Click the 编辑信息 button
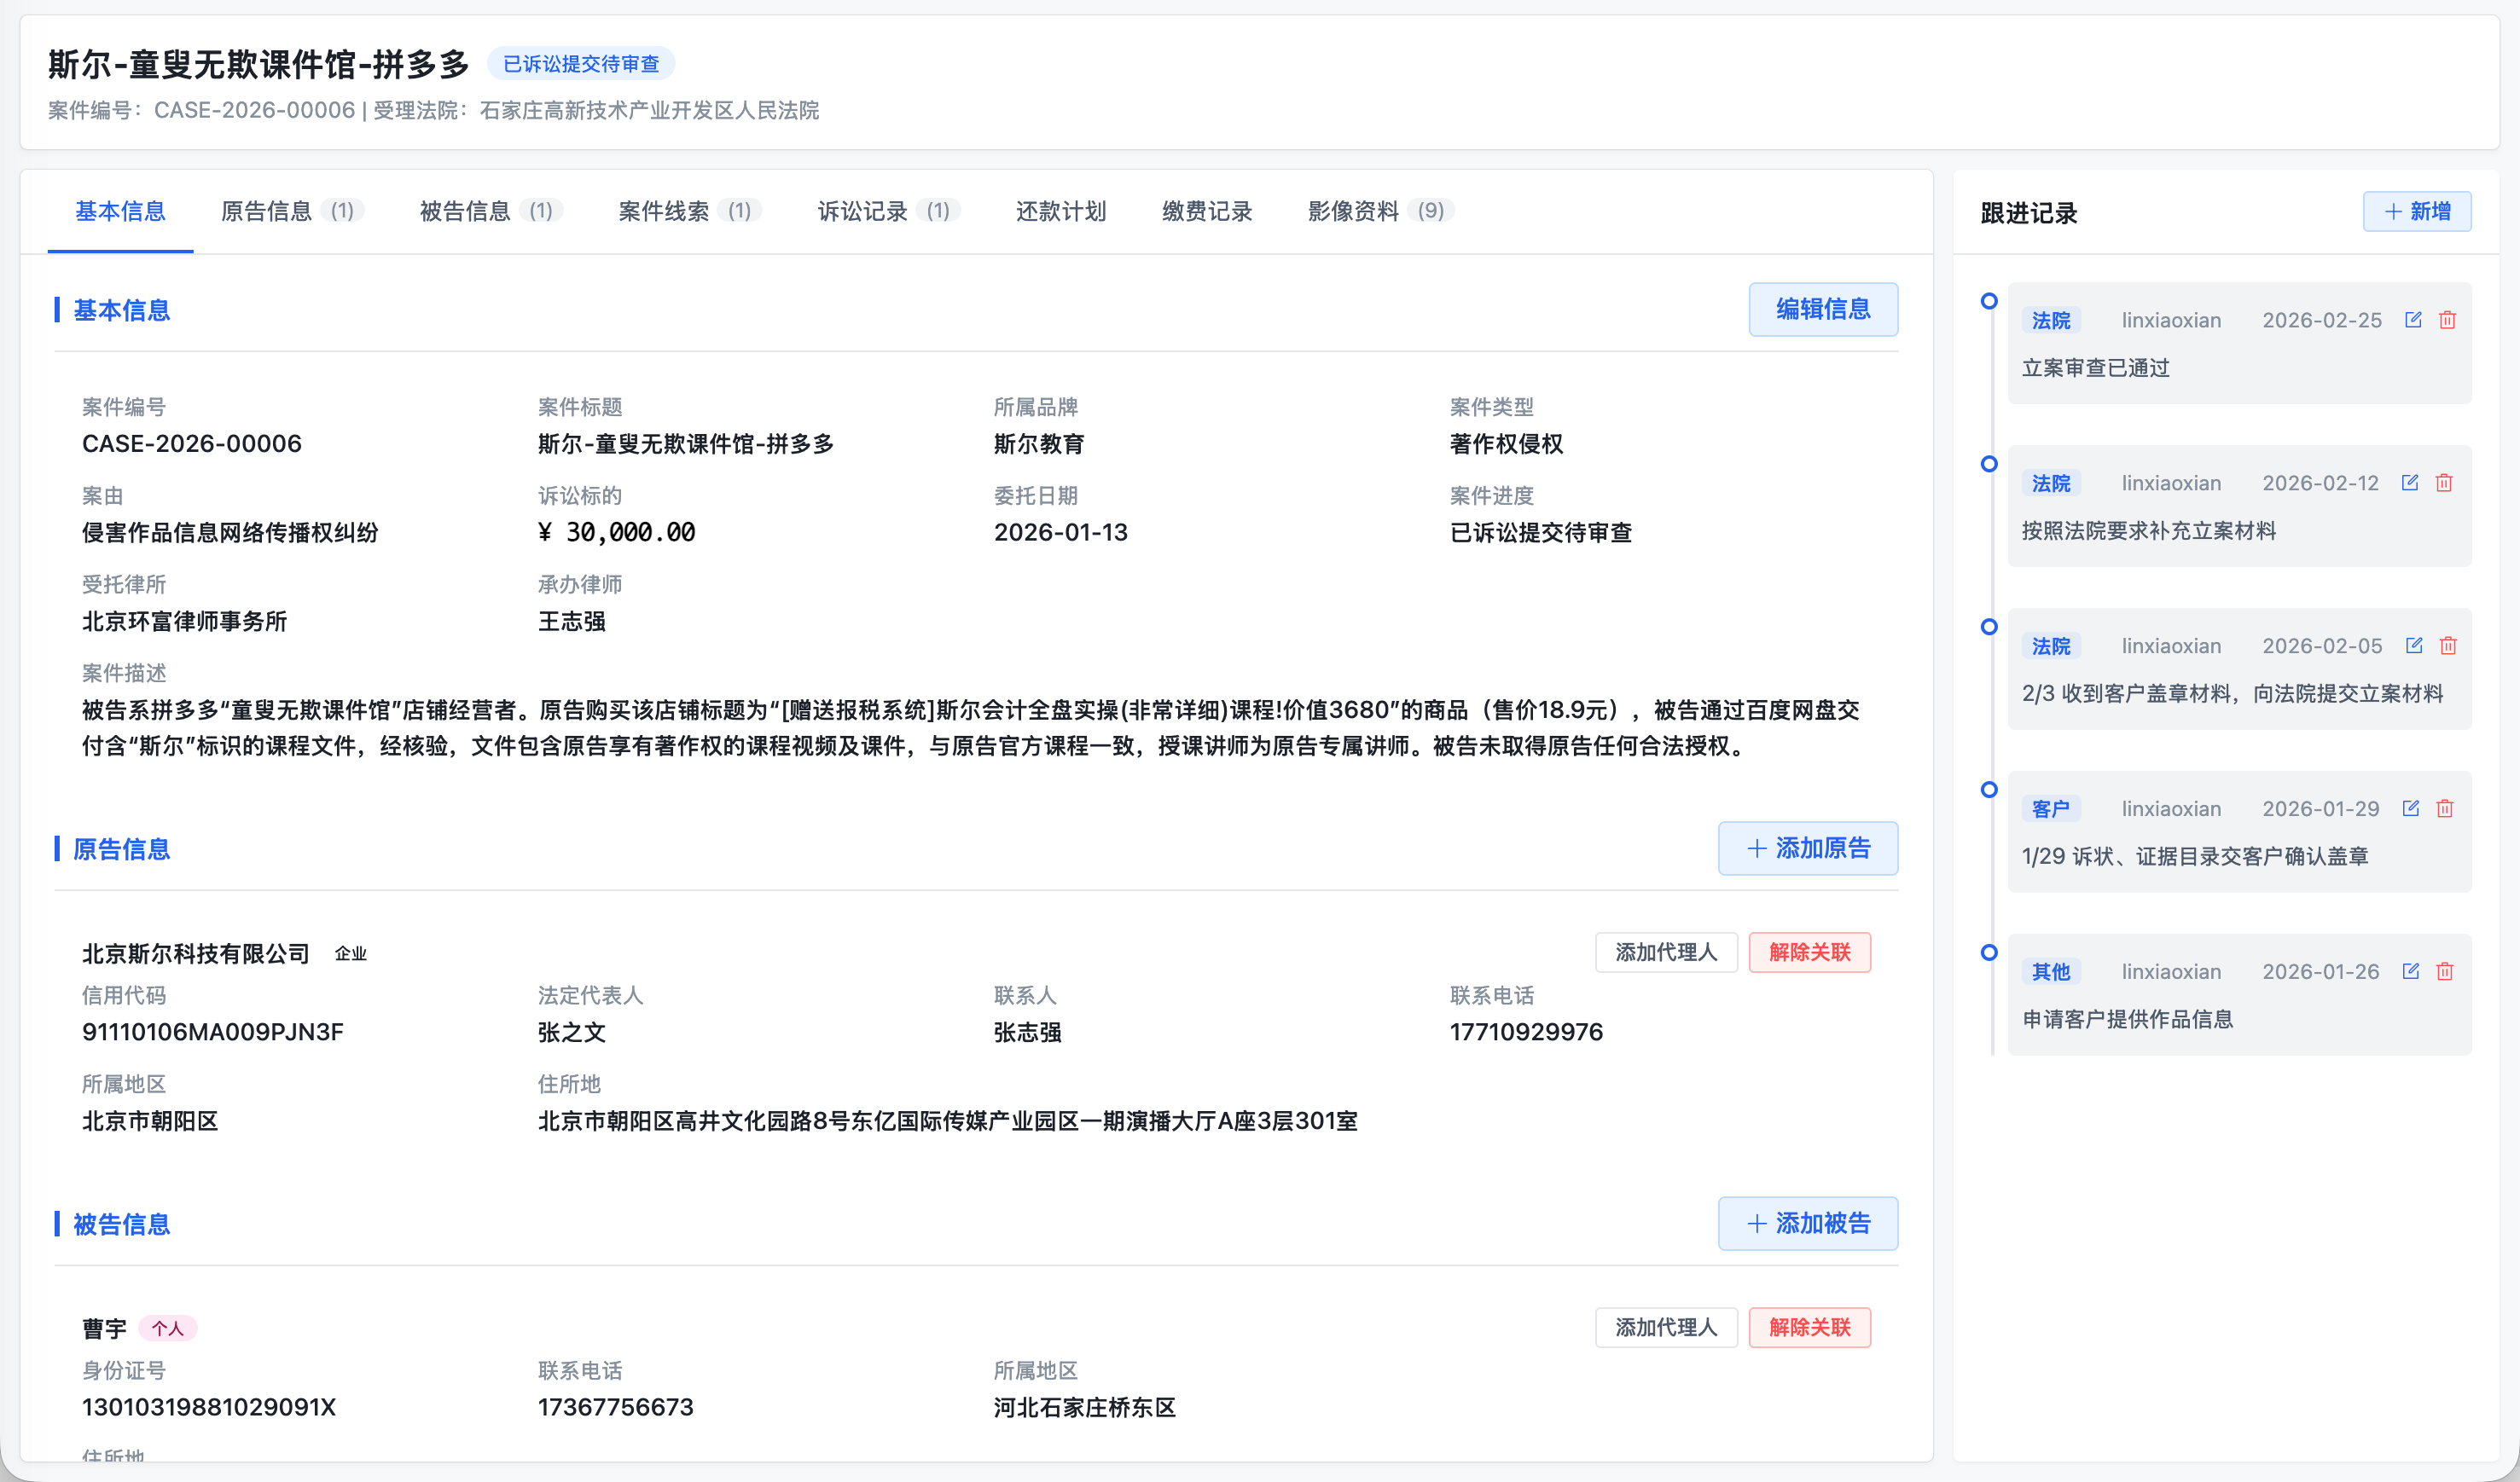This screenshot has height=1482, width=2520. pos(1823,310)
